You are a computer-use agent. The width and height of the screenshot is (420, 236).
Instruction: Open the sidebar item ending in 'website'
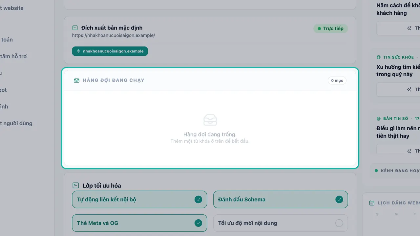tap(12, 8)
